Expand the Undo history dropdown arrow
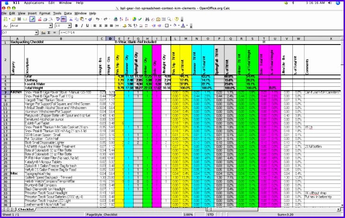The image size is (345, 218). [x=101, y=19]
